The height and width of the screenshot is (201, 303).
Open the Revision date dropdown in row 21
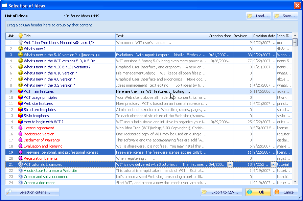(274, 164)
